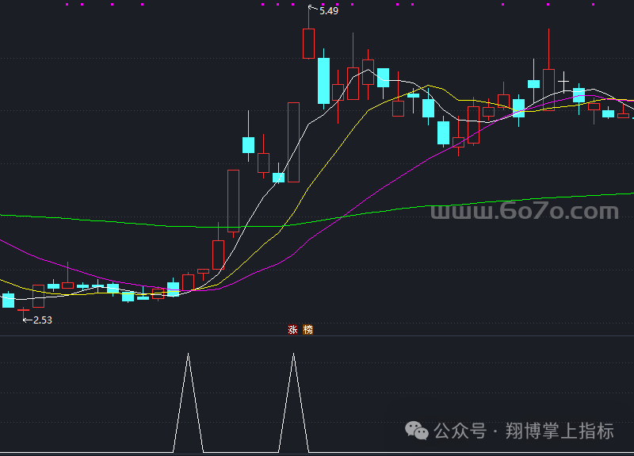Click the red 涨 badge icon
This screenshot has width=634, height=456.
(x=292, y=329)
